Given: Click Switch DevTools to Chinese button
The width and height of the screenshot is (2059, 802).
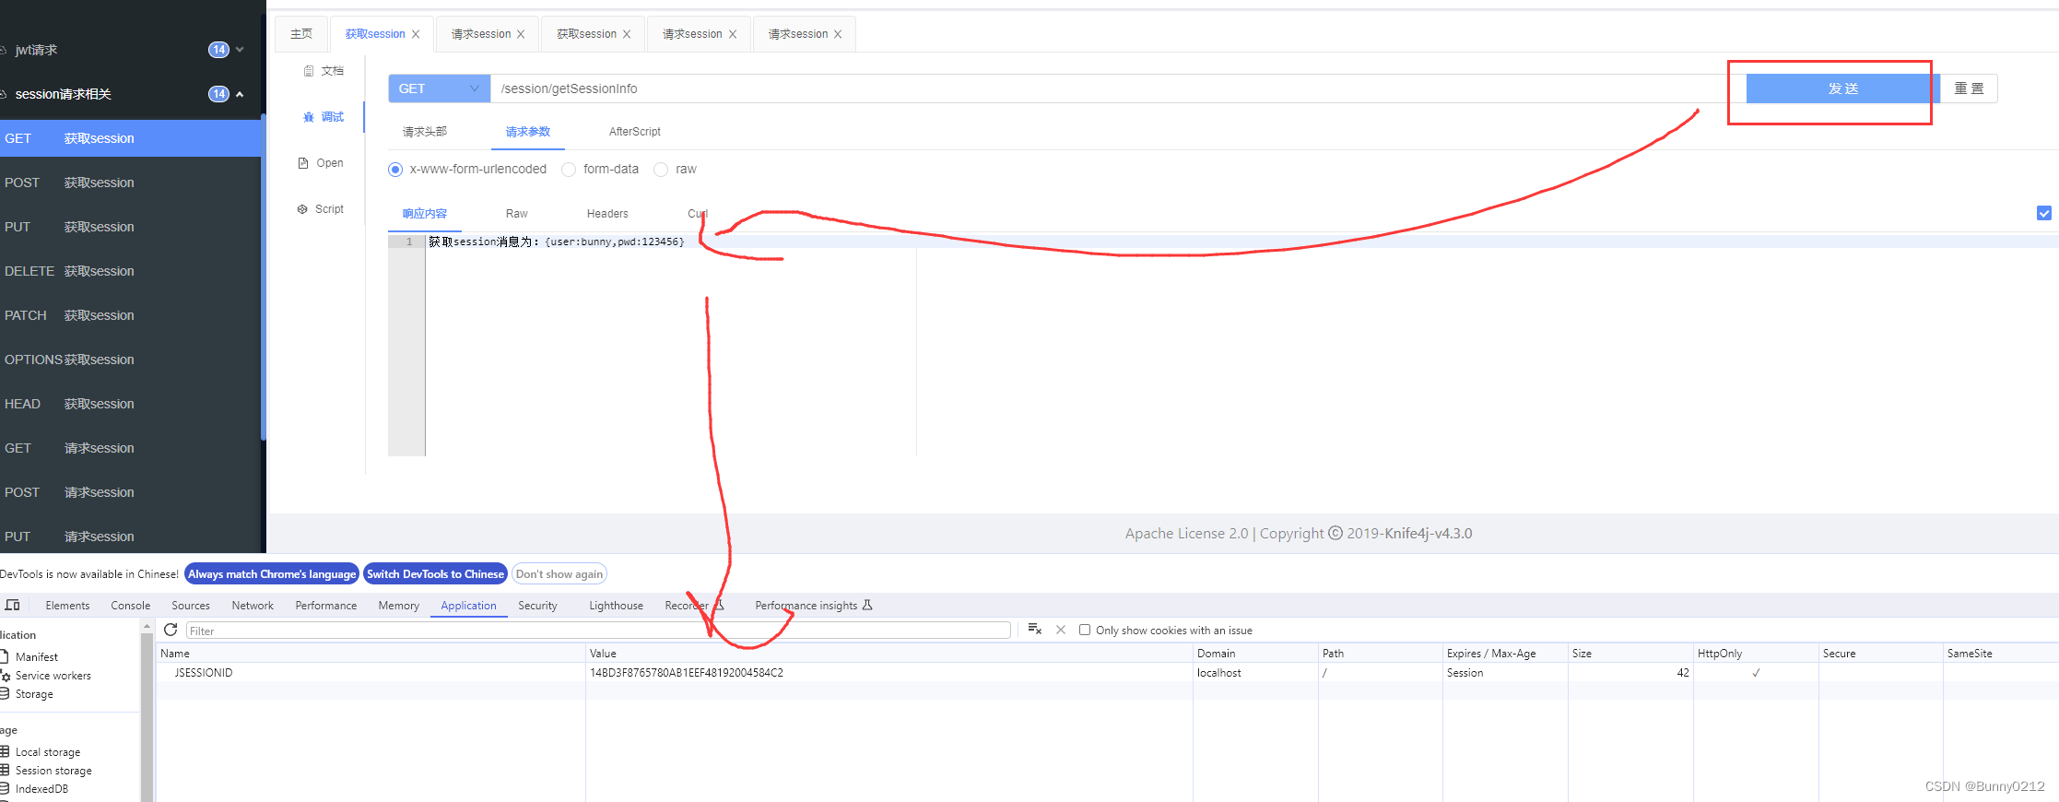Looking at the screenshot, I should 436,574.
